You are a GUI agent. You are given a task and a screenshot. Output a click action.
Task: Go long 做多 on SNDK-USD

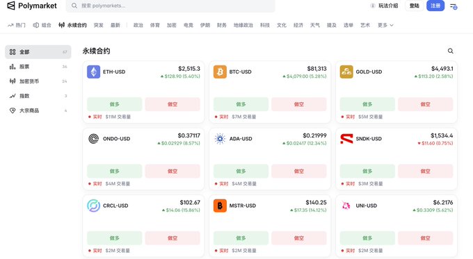click(x=367, y=171)
